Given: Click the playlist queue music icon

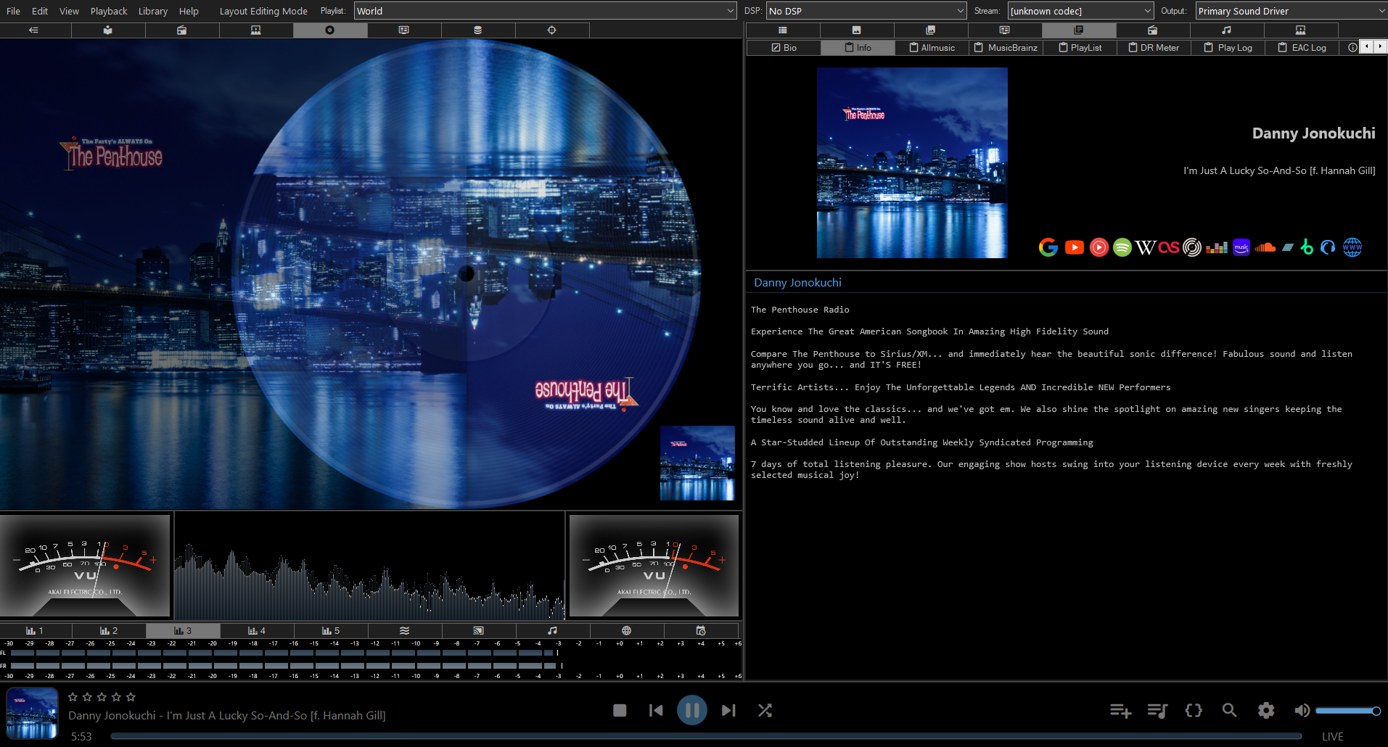Looking at the screenshot, I should tap(1157, 711).
